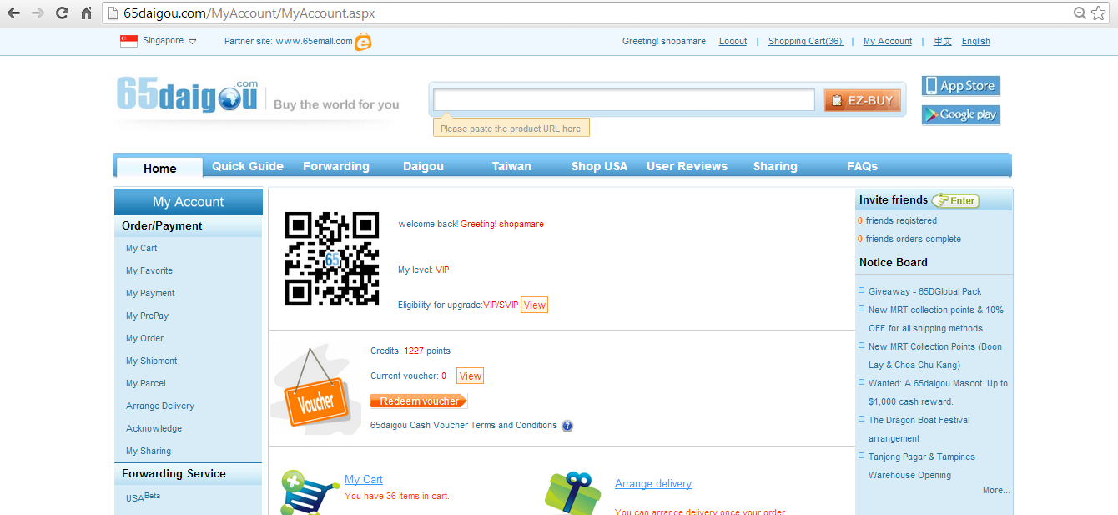Screen dimensions: 1118x515
Task: Open My Shipment in sidebar
Action: 151,361
